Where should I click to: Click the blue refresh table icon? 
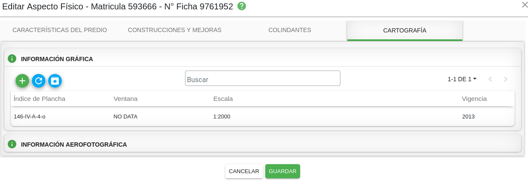tap(39, 81)
